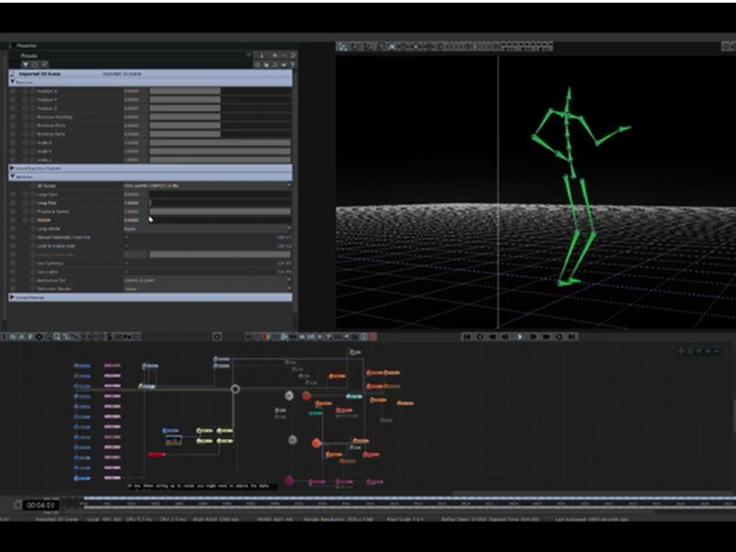Click the help question mark icon in Properties
The width and height of the screenshot is (736, 552).
(292, 64)
